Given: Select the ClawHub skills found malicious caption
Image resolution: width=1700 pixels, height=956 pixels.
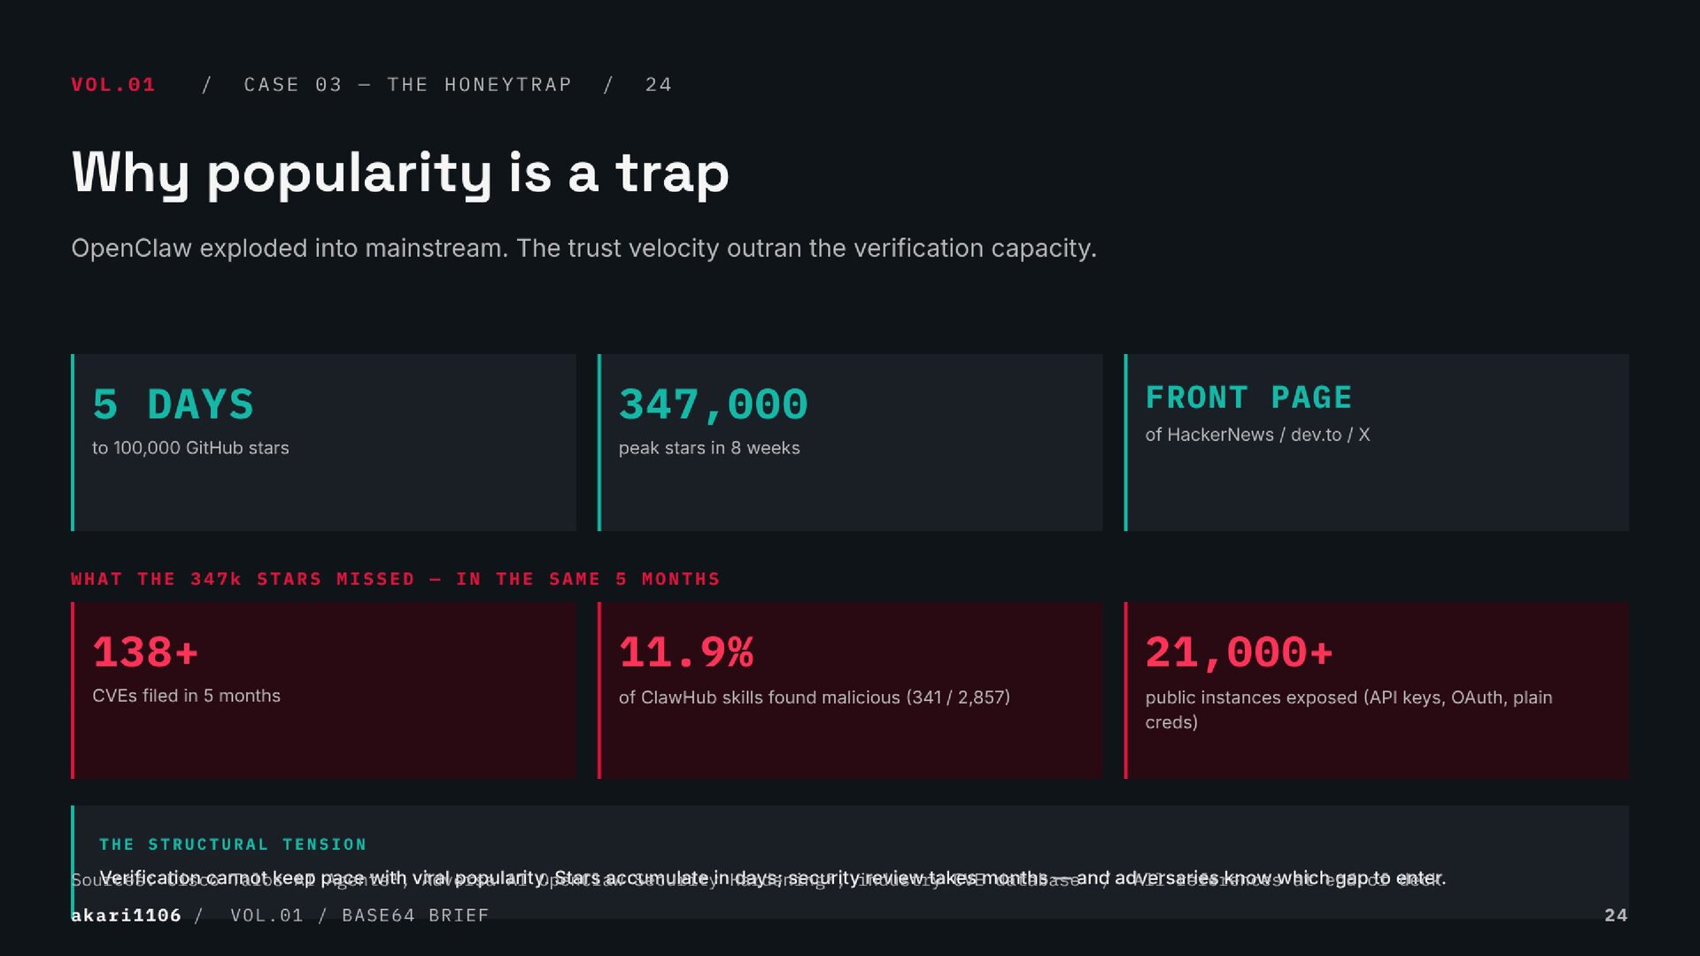Looking at the screenshot, I should coord(814,698).
